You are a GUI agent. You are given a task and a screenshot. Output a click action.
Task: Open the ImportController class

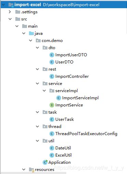[72, 76]
